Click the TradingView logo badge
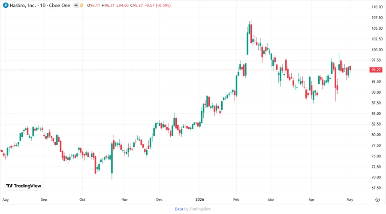 pyautogui.click(x=24, y=186)
